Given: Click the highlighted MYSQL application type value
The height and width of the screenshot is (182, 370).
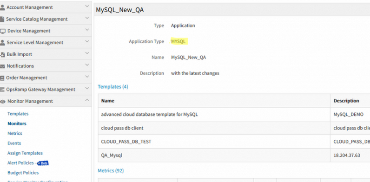Looking at the screenshot, I should click(x=178, y=41).
